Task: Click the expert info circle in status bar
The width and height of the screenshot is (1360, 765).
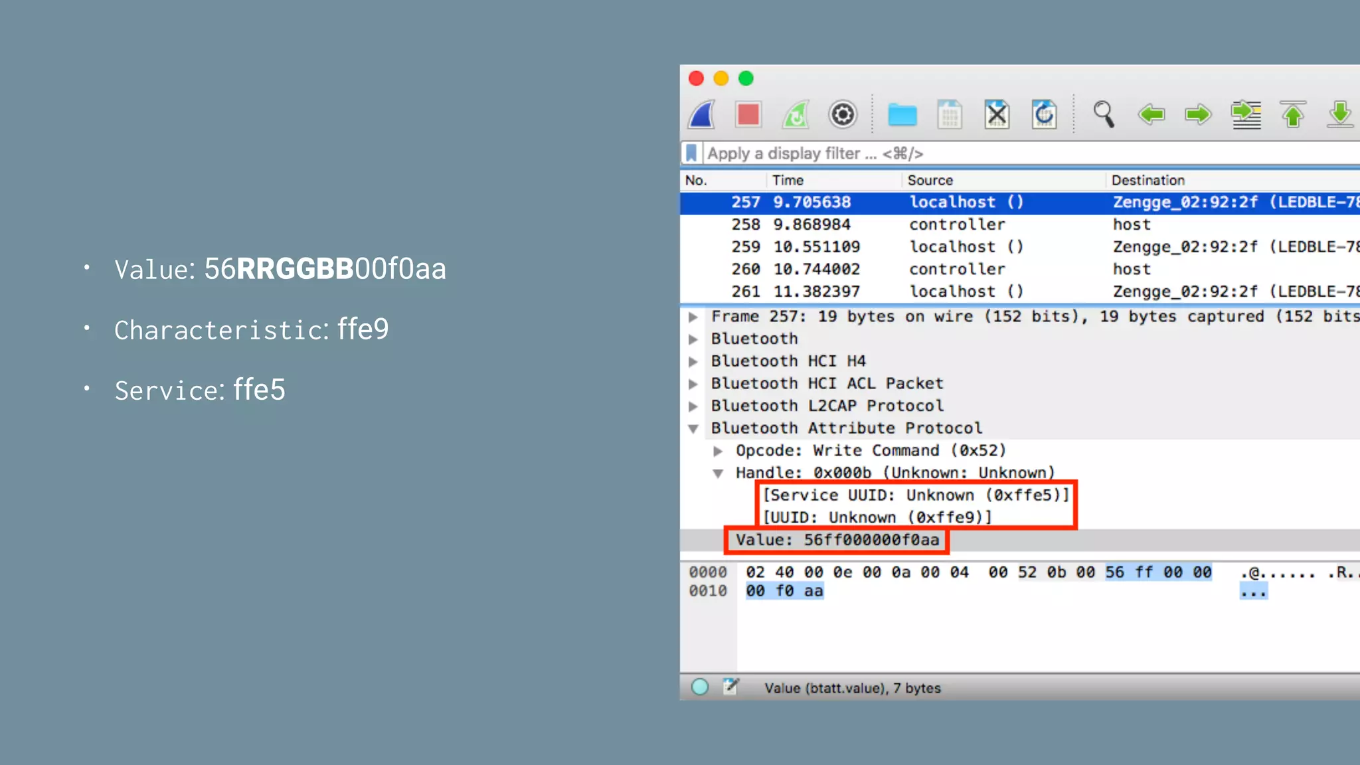Action: click(x=700, y=687)
